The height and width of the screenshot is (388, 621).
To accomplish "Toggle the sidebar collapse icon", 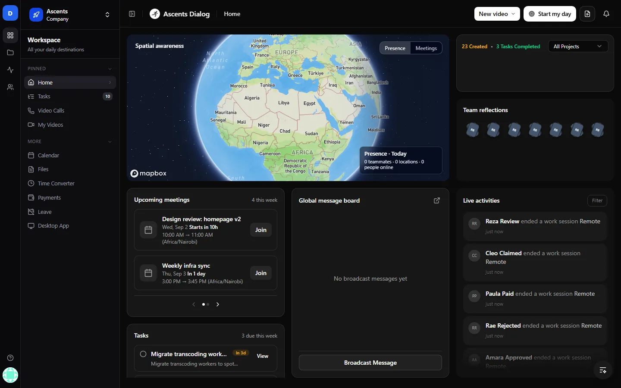I will click(x=132, y=14).
